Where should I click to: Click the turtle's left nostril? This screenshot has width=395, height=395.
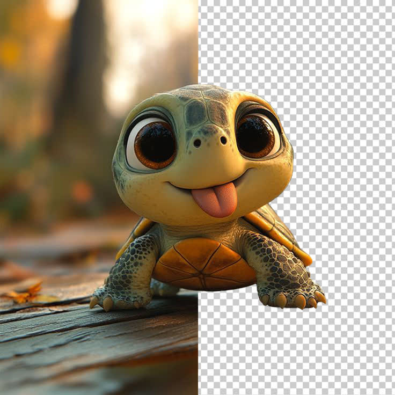pos(197,143)
